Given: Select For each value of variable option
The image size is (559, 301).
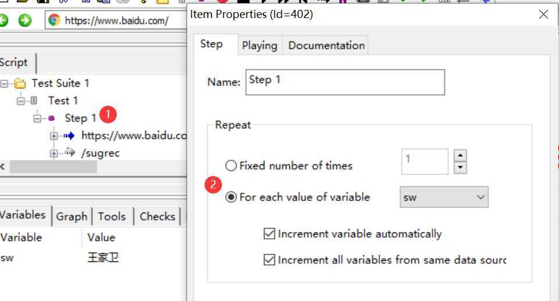Looking at the screenshot, I should 231,197.
